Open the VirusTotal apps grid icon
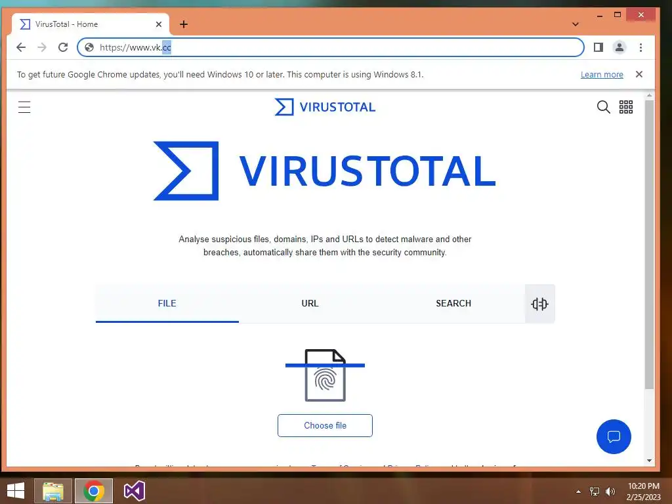Viewport: 672px width, 504px height. coord(625,107)
